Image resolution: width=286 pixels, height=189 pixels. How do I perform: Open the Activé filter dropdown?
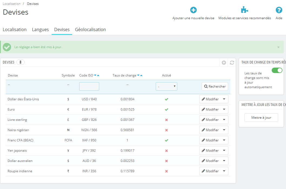pos(167,87)
